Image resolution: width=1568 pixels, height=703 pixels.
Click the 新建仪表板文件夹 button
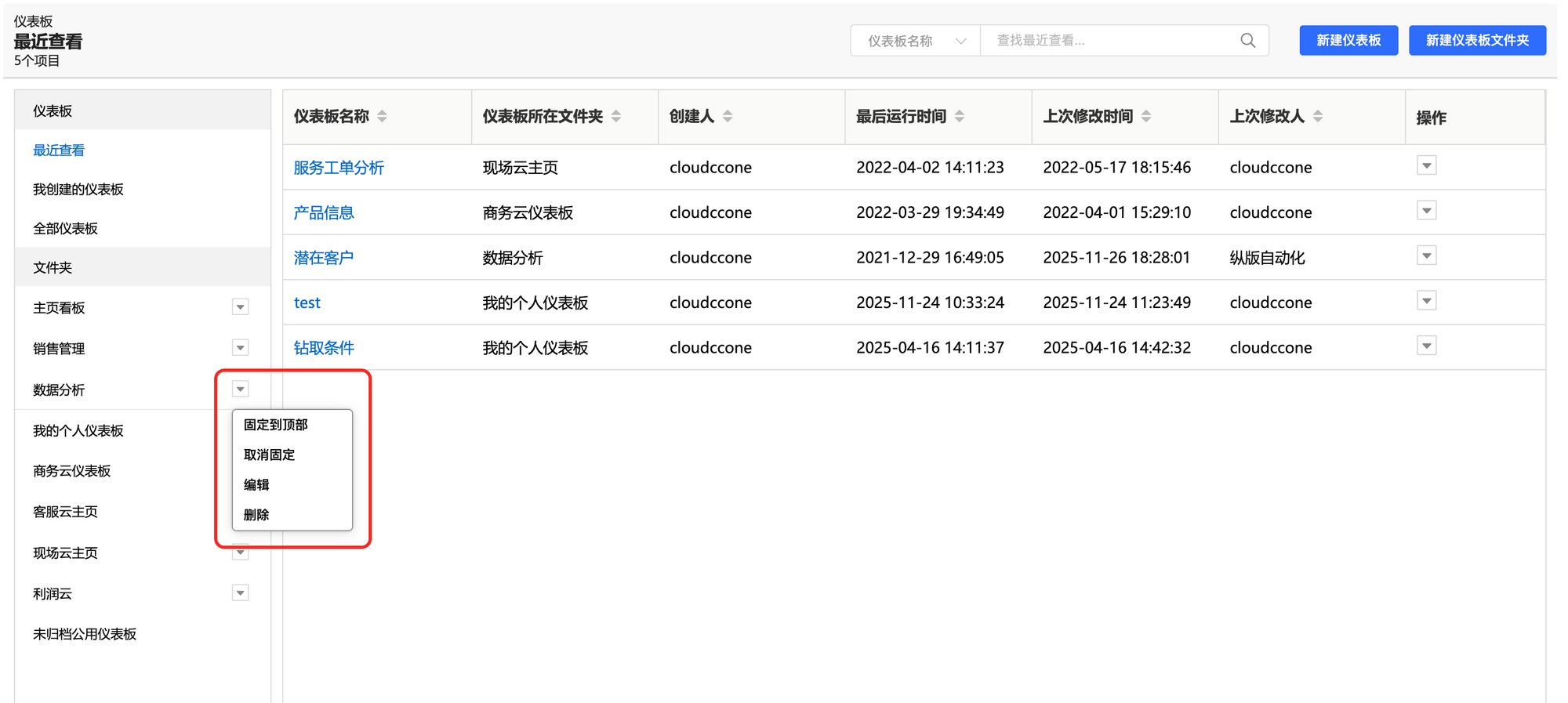click(x=1476, y=41)
